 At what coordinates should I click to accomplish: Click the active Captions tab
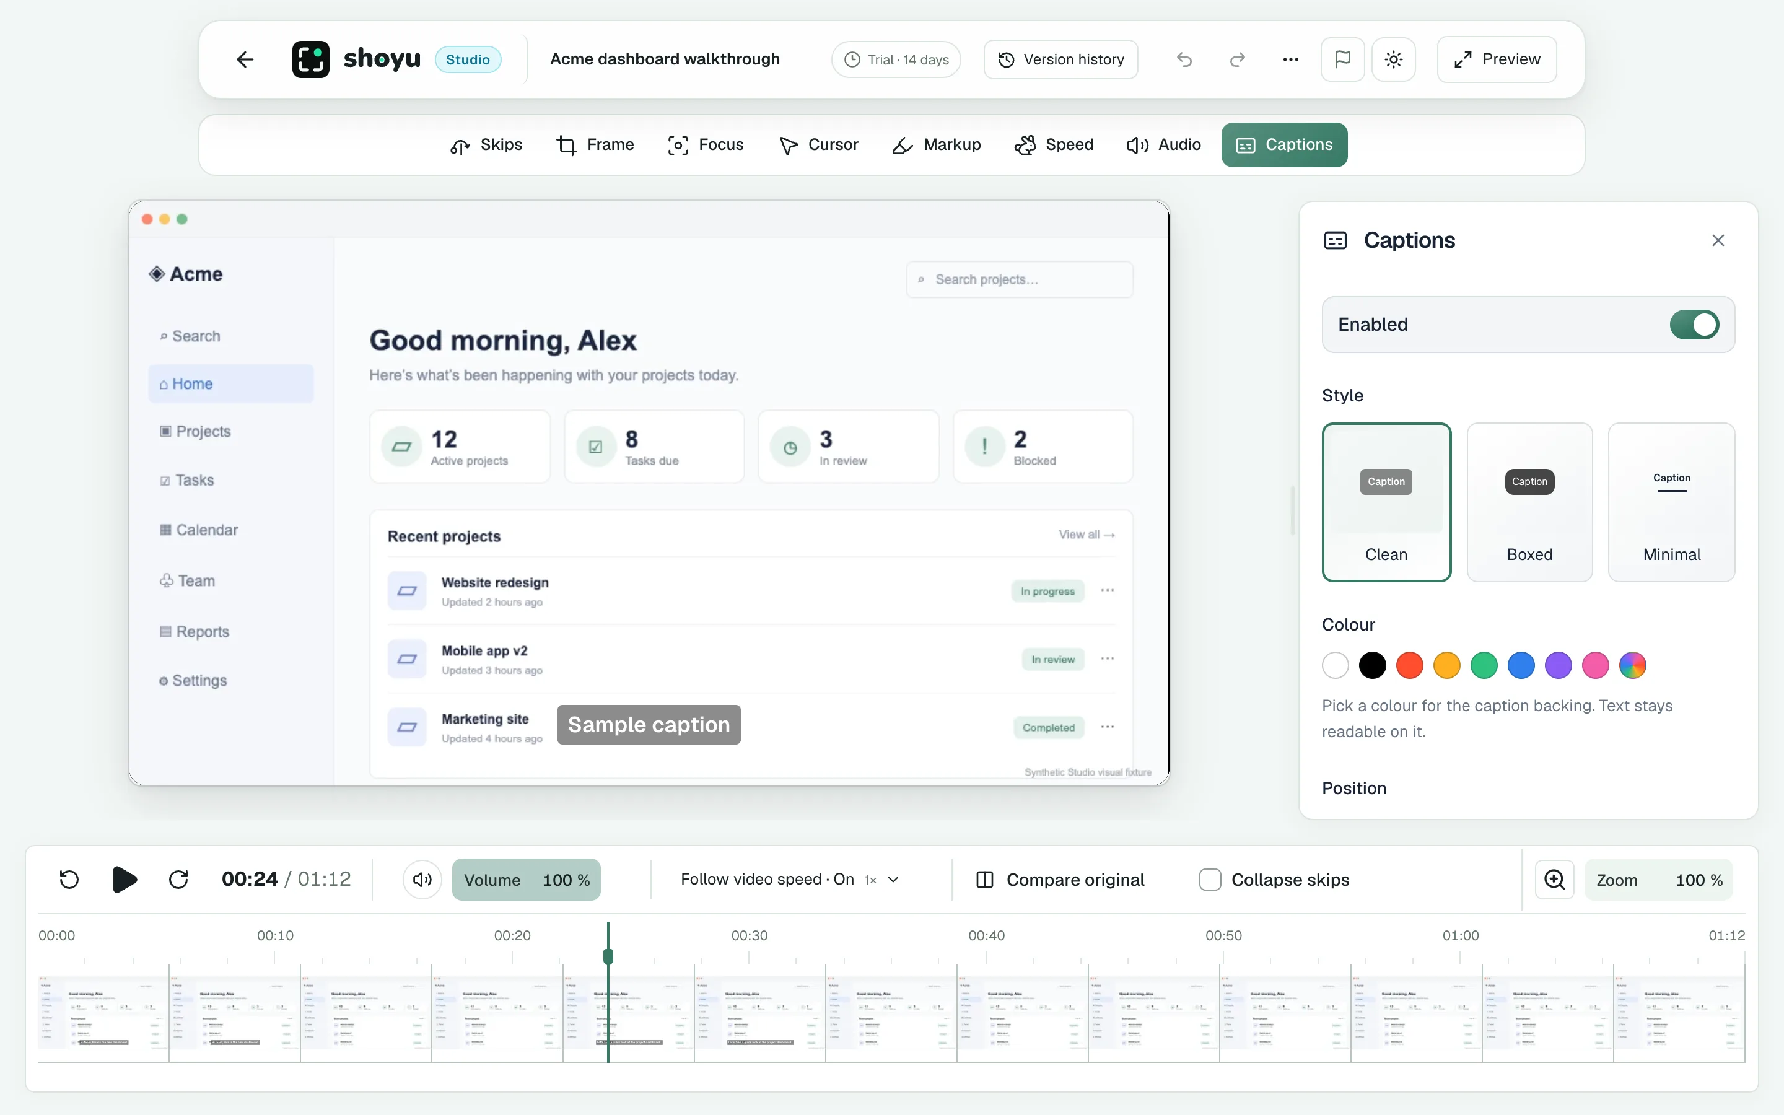pyautogui.click(x=1284, y=144)
